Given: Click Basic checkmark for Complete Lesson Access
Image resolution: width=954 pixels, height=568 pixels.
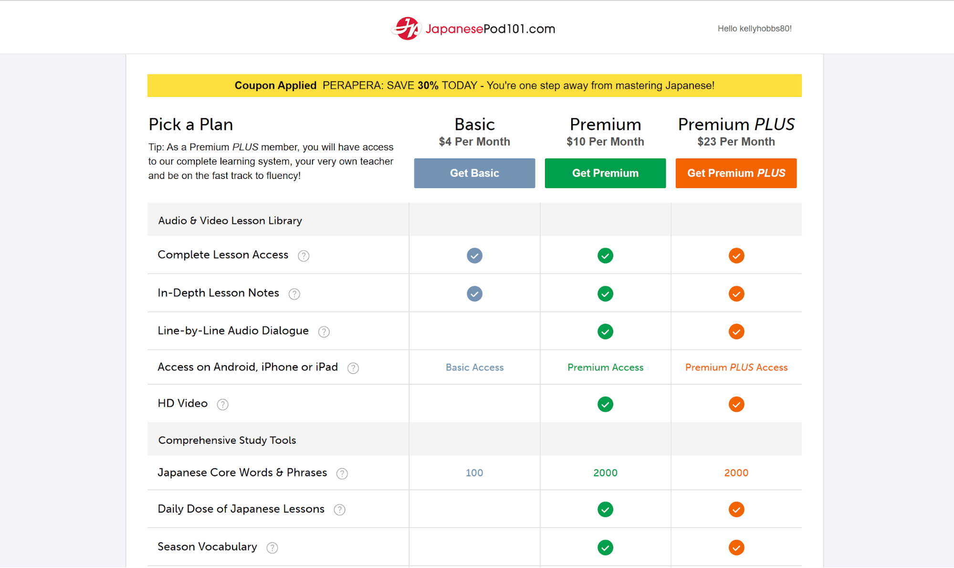Looking at the screenshot, I should tap(474, 255).
